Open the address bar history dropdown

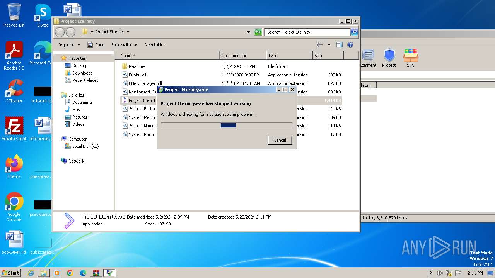(x=248, y=32)
